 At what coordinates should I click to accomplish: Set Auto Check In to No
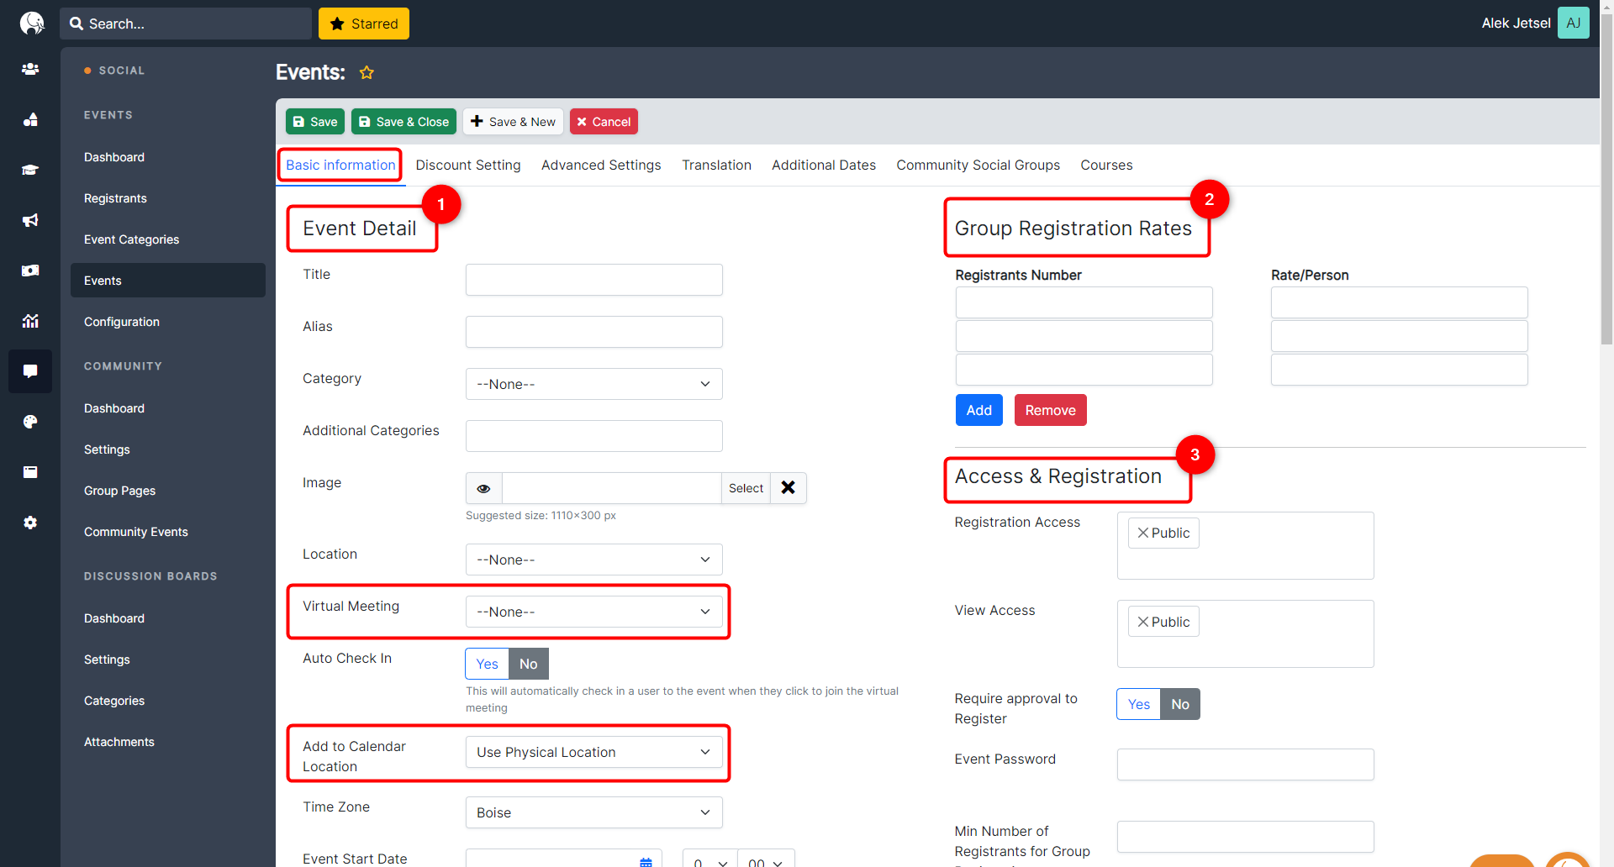pyautogui.click(x=528, y=664)
